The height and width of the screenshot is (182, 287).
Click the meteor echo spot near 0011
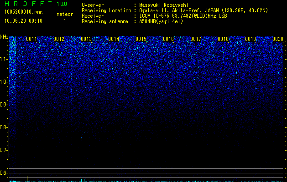(27, 134)
